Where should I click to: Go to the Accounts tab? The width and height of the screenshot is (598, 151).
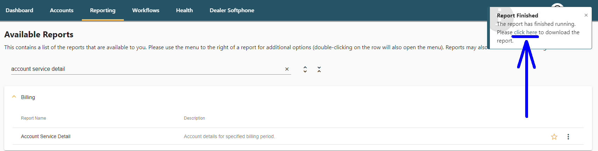[x=62, y=10]
